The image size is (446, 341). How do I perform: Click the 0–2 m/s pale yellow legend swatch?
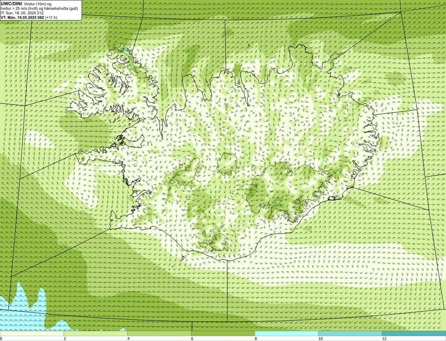(32, 334)
